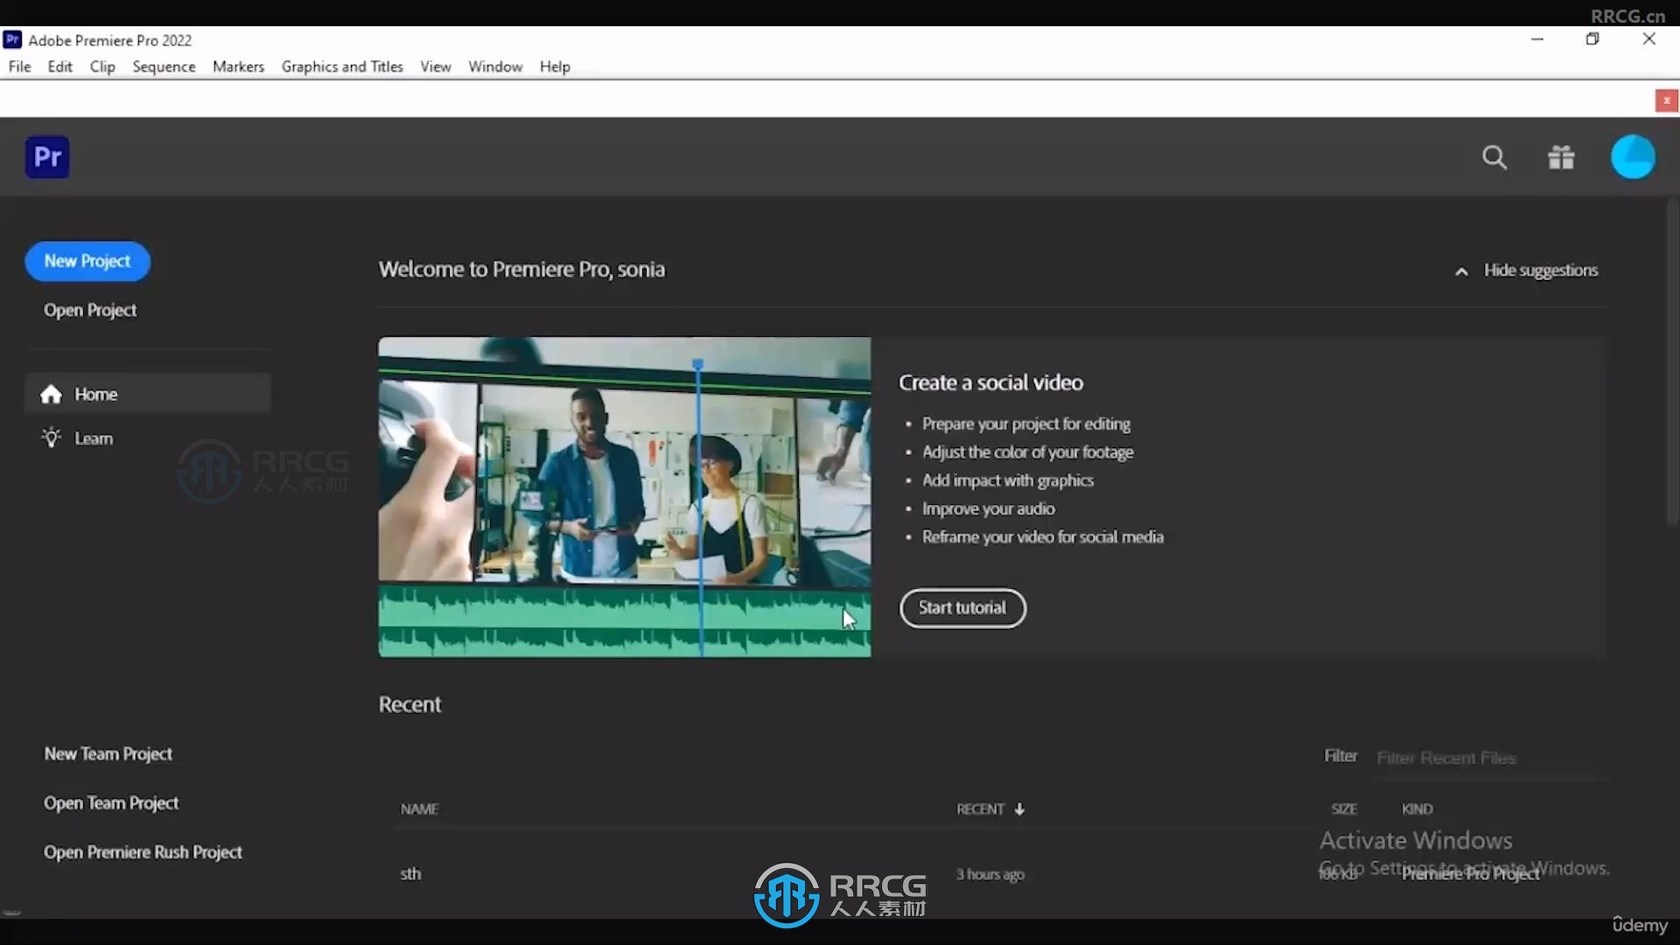Click Open Team Project
Viewport: 1680px width, 945px height.
[111, 803]
